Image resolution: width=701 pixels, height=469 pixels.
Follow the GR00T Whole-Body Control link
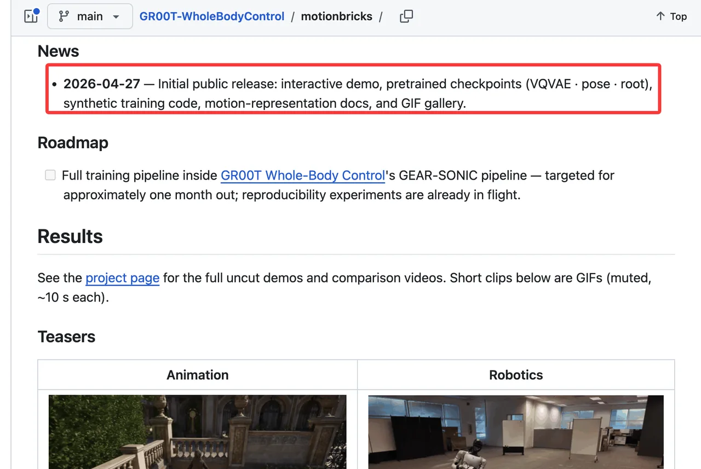pos(303,176)
